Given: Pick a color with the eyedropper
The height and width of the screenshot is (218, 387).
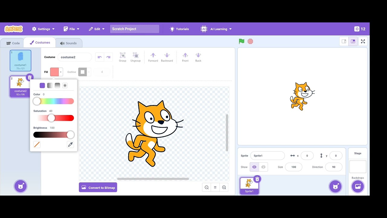Looking at the screenshot, I should pos(70,145).
